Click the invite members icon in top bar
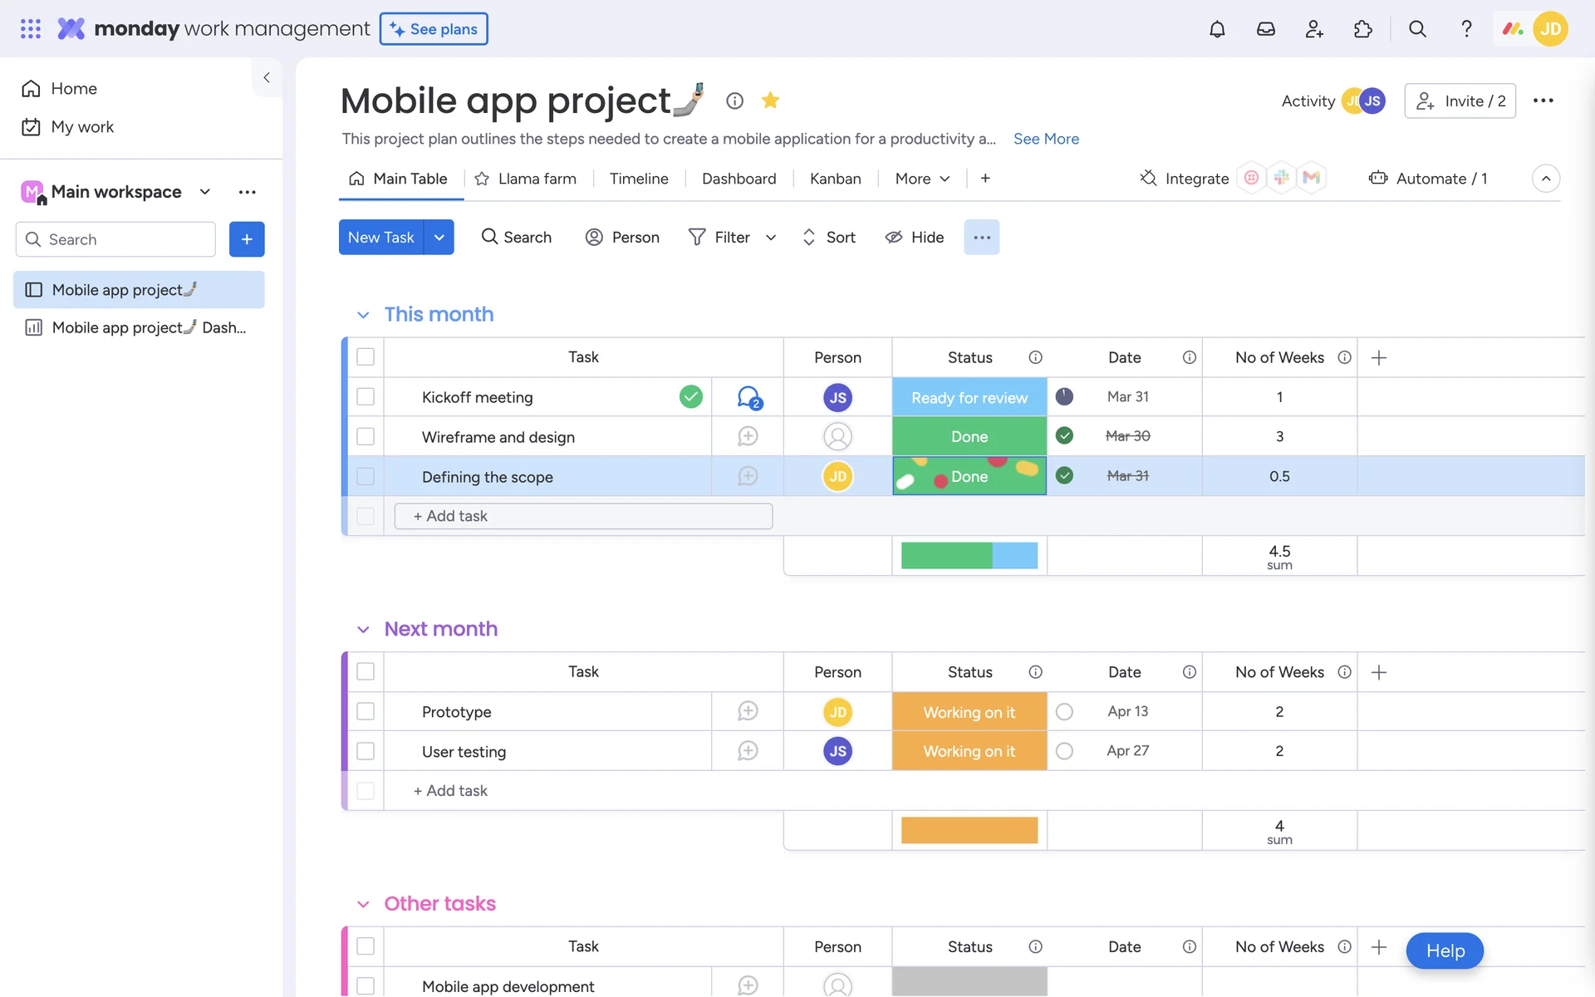The width and height of the screenshot is (1595, 997). (1314, 29)
